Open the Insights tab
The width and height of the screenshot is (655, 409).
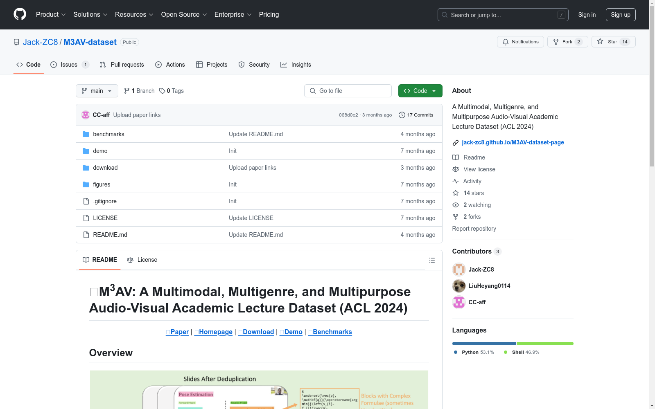point(296,65)
